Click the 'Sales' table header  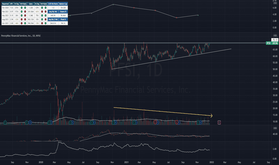(31, 4)
